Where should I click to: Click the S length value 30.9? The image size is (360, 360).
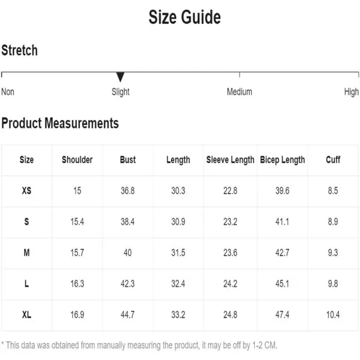tap(178, 222)
